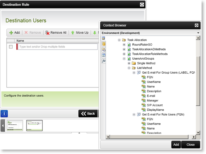The image size is (206, 154).
Task: Collapse the Task Allocation folder
Action: [x=119, y=40]
